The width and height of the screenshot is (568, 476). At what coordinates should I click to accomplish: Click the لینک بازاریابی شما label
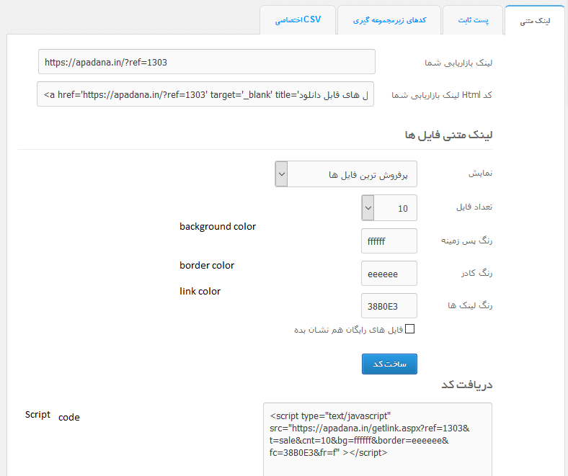(458, 63)
